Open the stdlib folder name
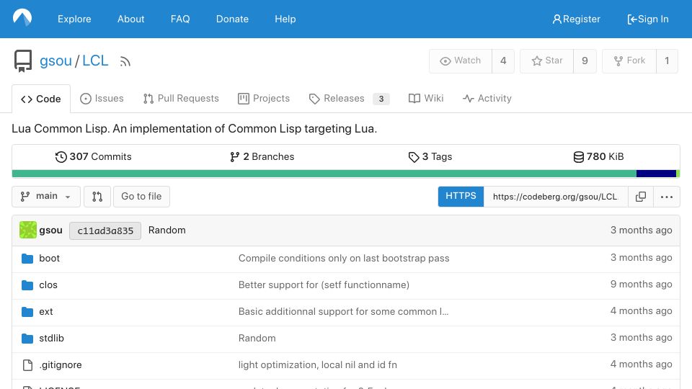 point(52,339)
